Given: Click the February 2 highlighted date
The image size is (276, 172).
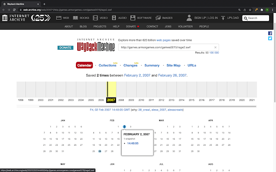Looking at the screenshot, I should coord(125,126).
